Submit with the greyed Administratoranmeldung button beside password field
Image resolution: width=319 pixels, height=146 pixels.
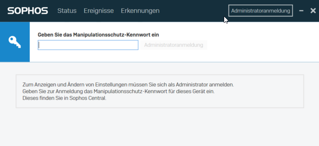[174, 45]
